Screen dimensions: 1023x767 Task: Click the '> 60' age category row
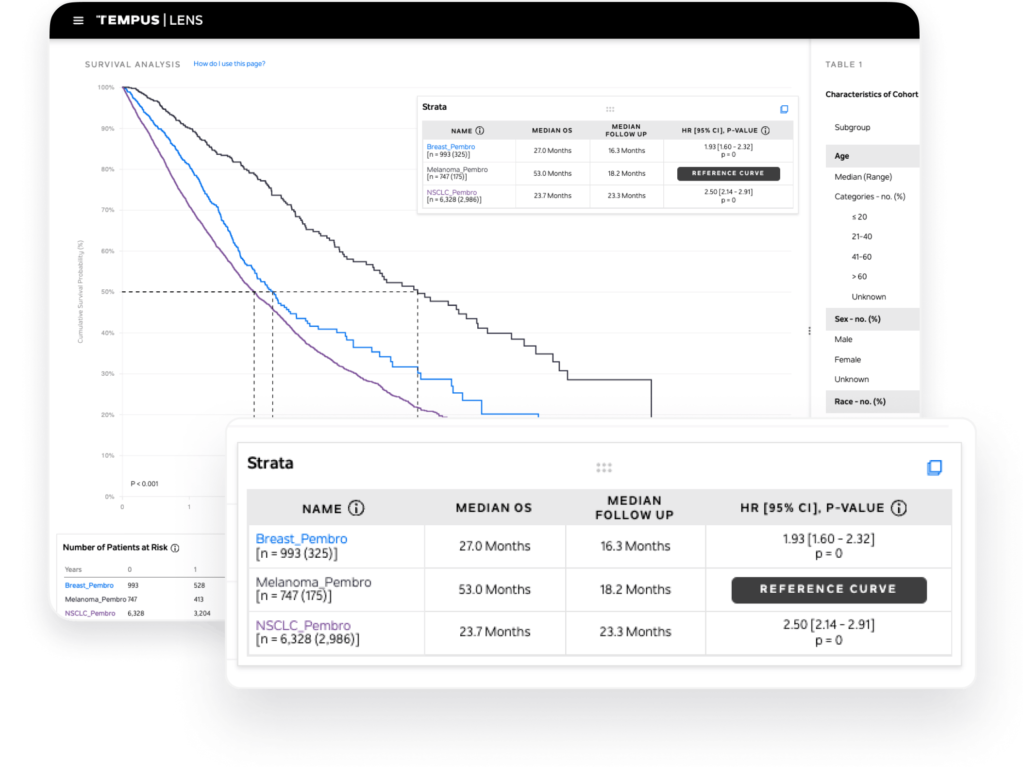point(859,276)
